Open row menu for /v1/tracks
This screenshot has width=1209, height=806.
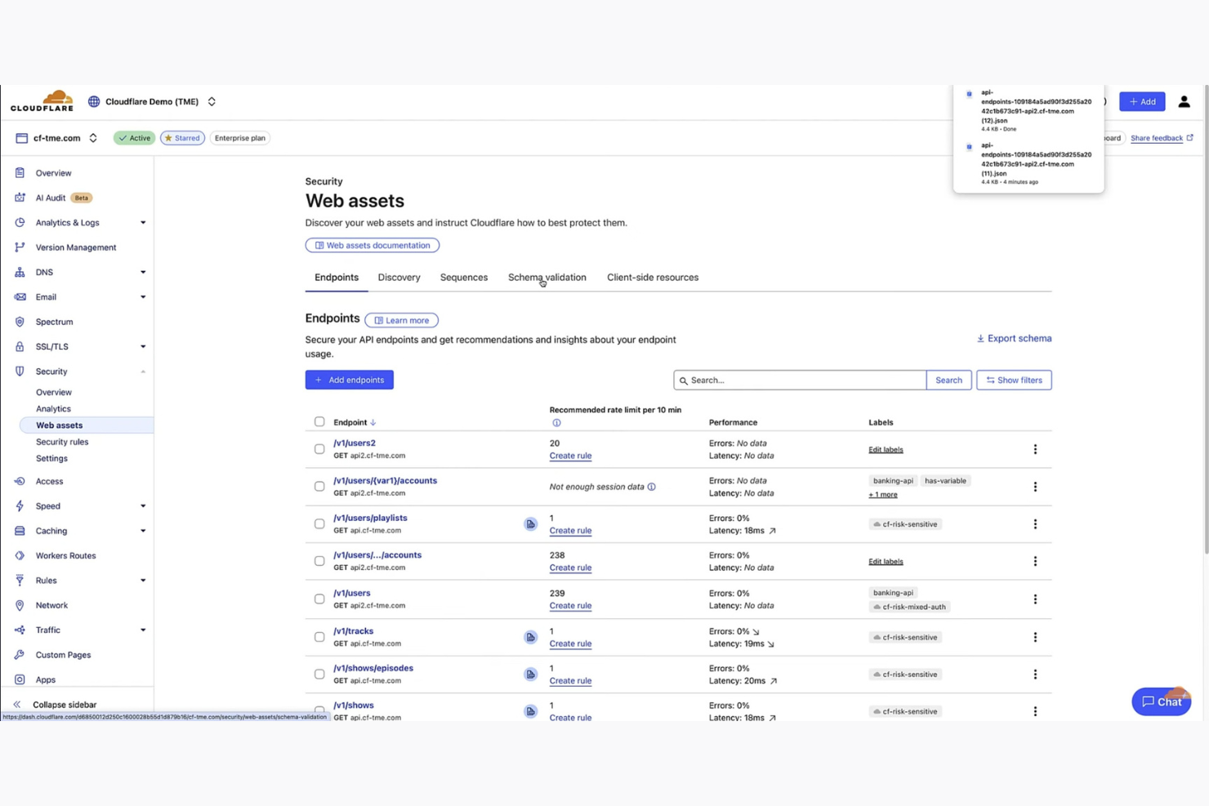click(1035, 637)
